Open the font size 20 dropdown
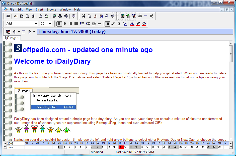 pos(50,24)
